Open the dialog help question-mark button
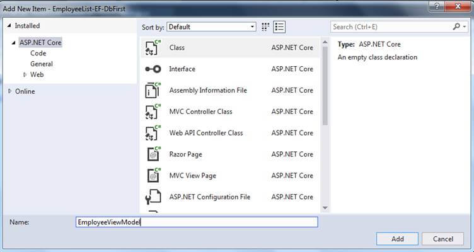474x252 pixels. point(437,6)
